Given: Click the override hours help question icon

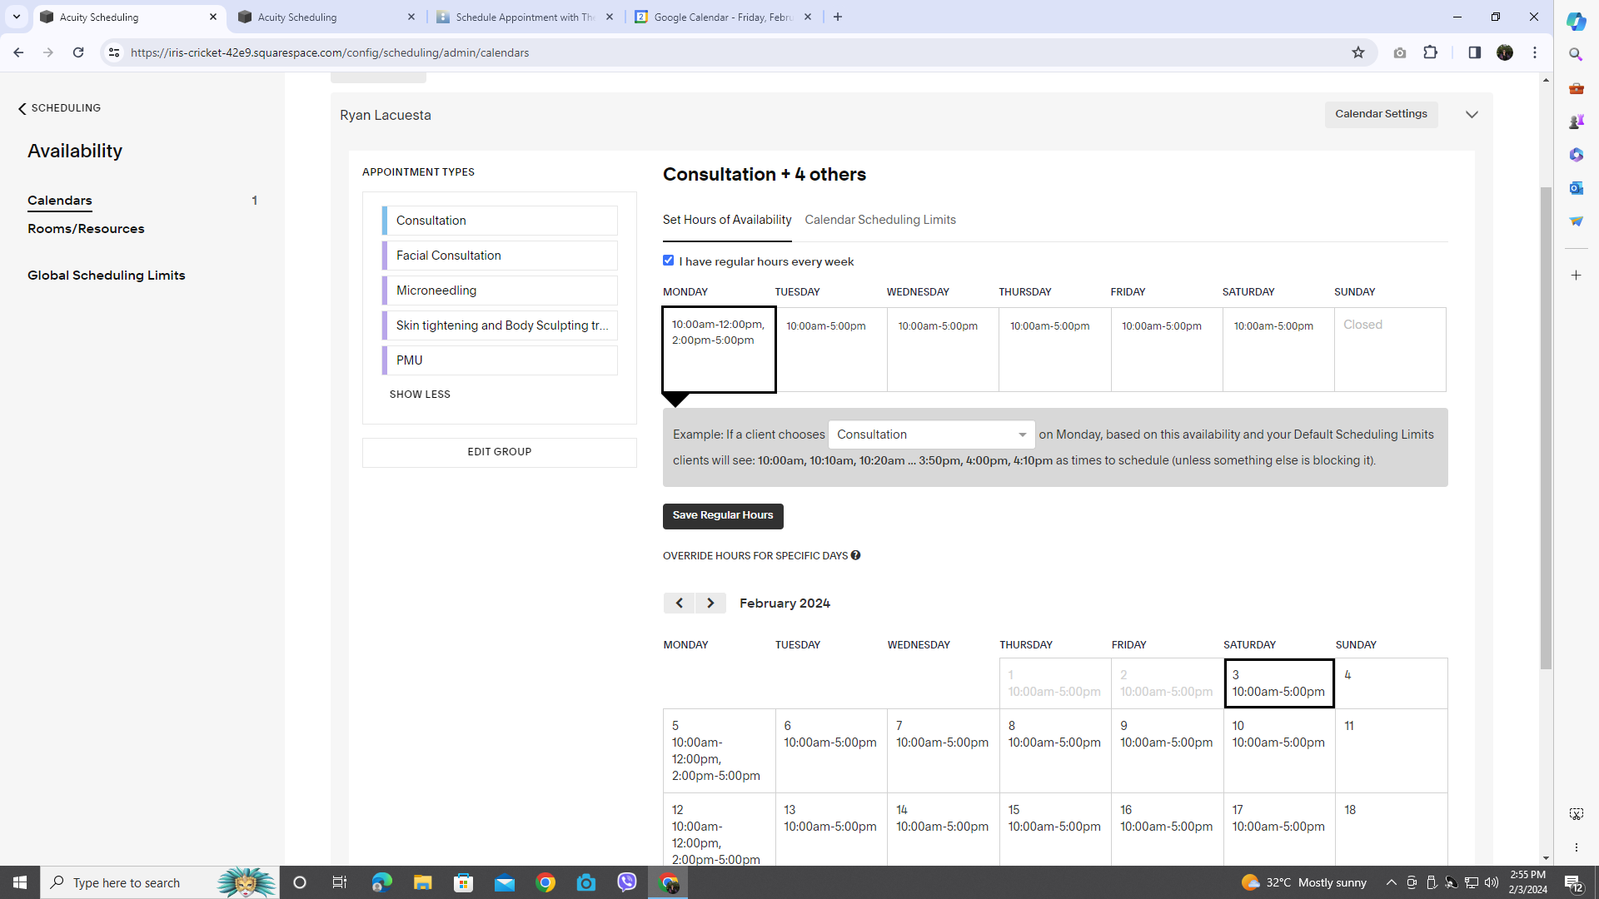Looking at the screenshot, I should (x=855, y=555).
